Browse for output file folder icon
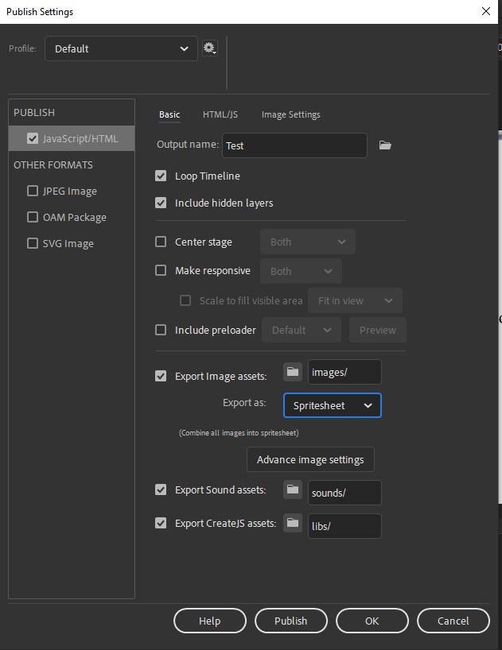The image size is (502, 650). (385, 145)
